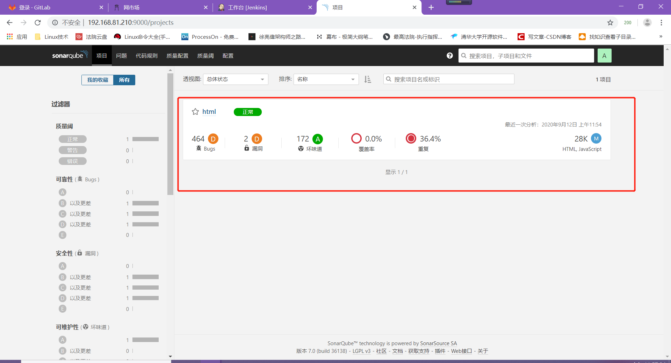Open the help question mark icon
This screenshot has width=671, height=363.
pyautogui.click(x=450, y=56)
